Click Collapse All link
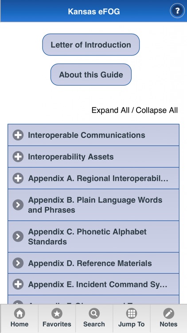The image size is (187, 333). click(x=157, y=110)
